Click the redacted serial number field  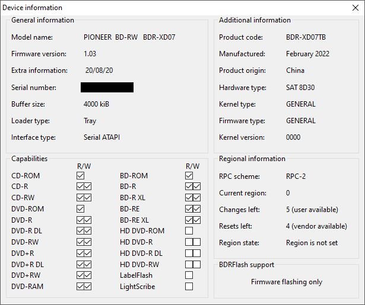coord(107,87)
